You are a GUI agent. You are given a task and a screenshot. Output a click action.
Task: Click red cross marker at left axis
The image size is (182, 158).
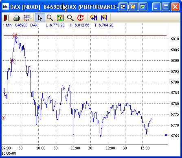click(4, 118)
